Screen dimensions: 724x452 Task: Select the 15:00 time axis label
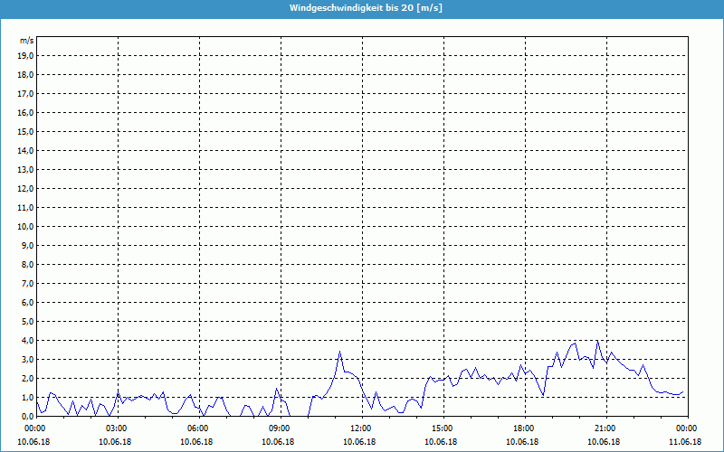442,428
